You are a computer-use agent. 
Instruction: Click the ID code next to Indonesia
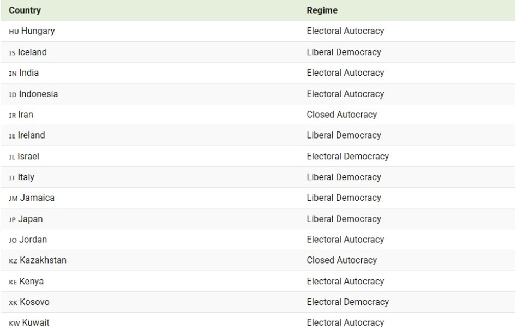[13, 94]
